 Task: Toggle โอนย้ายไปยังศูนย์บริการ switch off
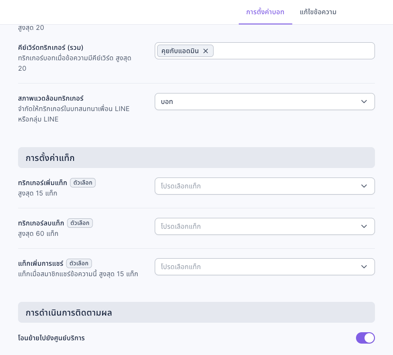365,338
